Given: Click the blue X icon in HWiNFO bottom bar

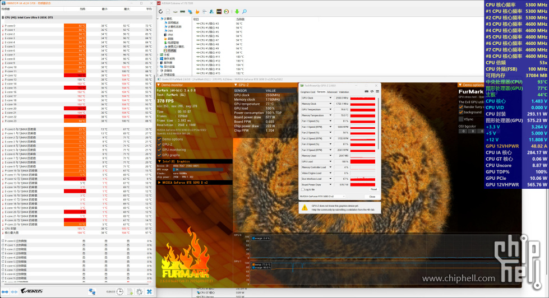Looking at the screenshot, I should pyautogui.click(x=150, y=292).
